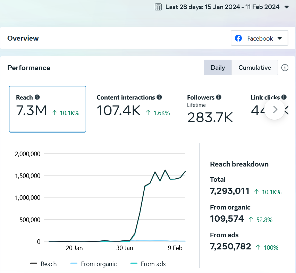Click the Facebook logo icon in platform selector
This screenshot has width=296, height=273.
(x=238, y=38)
